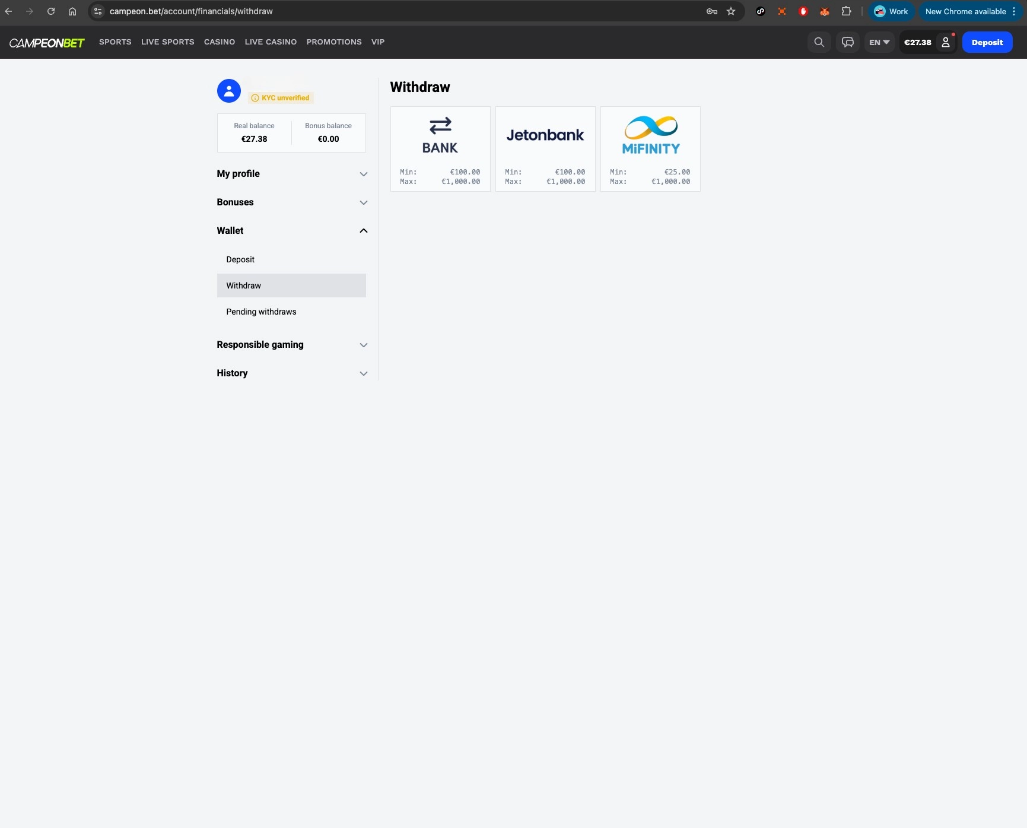
Task: Click the CampeonBet logo
Action: coord(47,43)
